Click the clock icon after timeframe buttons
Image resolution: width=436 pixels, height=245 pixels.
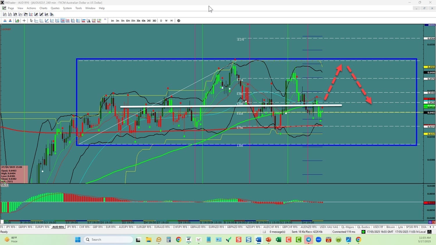click(x=179, y=21)
